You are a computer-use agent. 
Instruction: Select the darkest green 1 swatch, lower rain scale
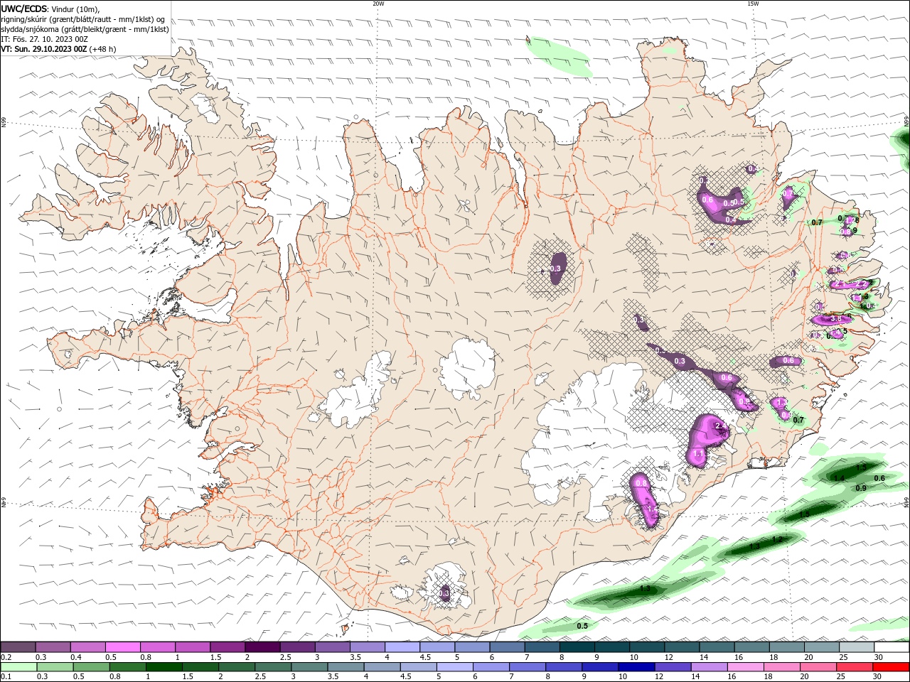pyautogui.click(x=164, y=667)
